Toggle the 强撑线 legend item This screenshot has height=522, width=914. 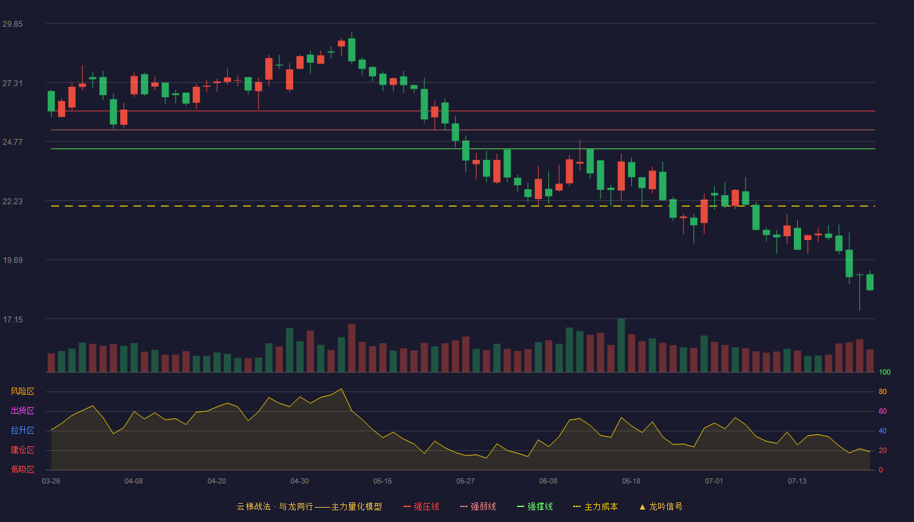[x=535, y=506]
